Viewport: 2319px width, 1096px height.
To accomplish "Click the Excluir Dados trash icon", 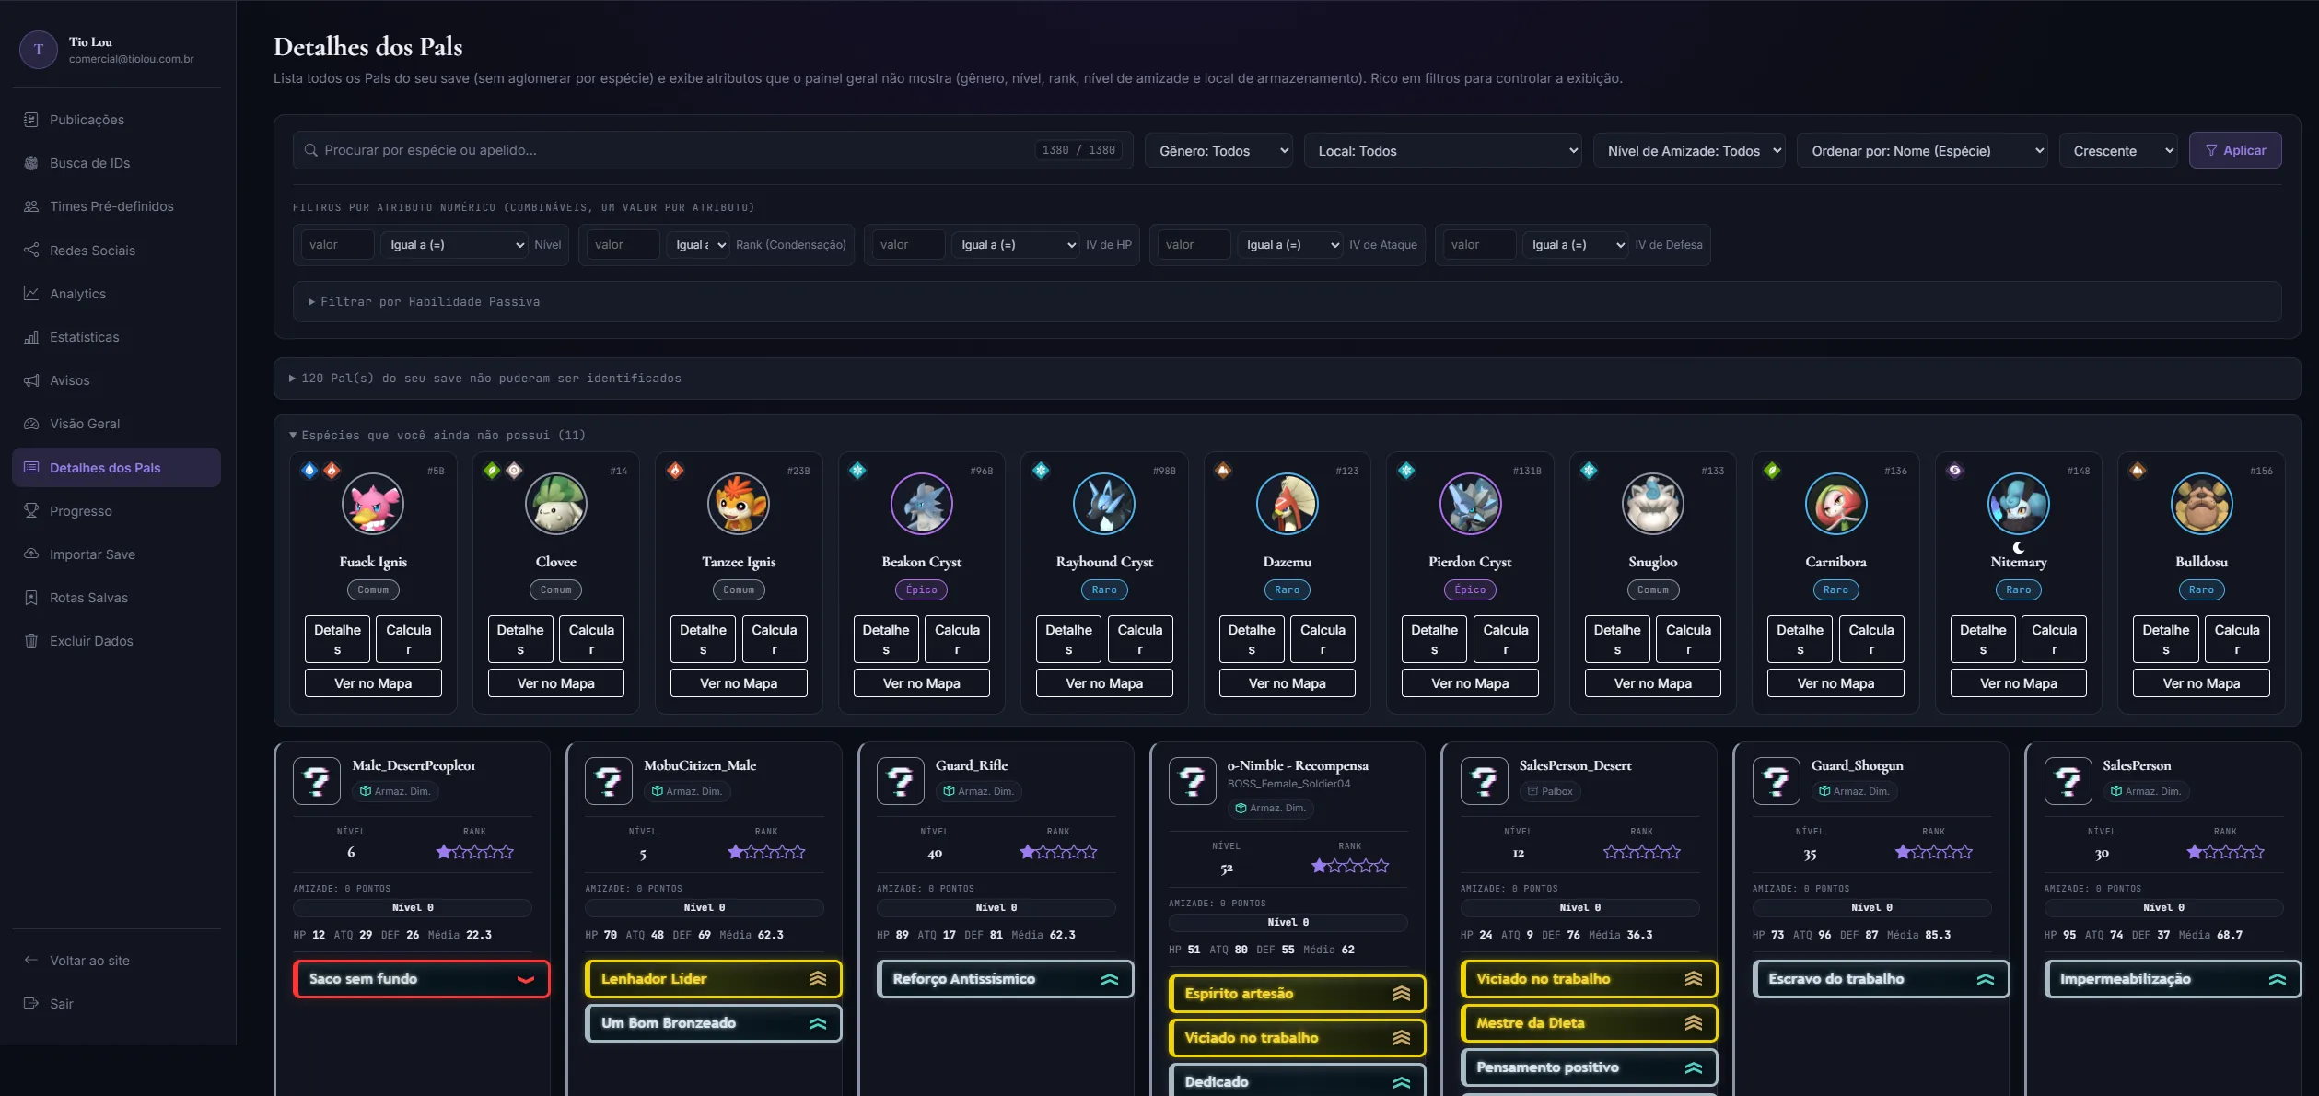I will tap(31, 641).
